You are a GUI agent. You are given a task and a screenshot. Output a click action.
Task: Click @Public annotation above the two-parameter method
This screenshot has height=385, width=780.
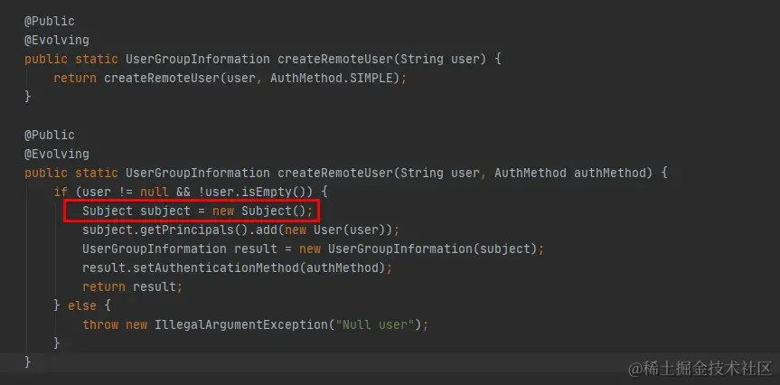click(50, 135)
